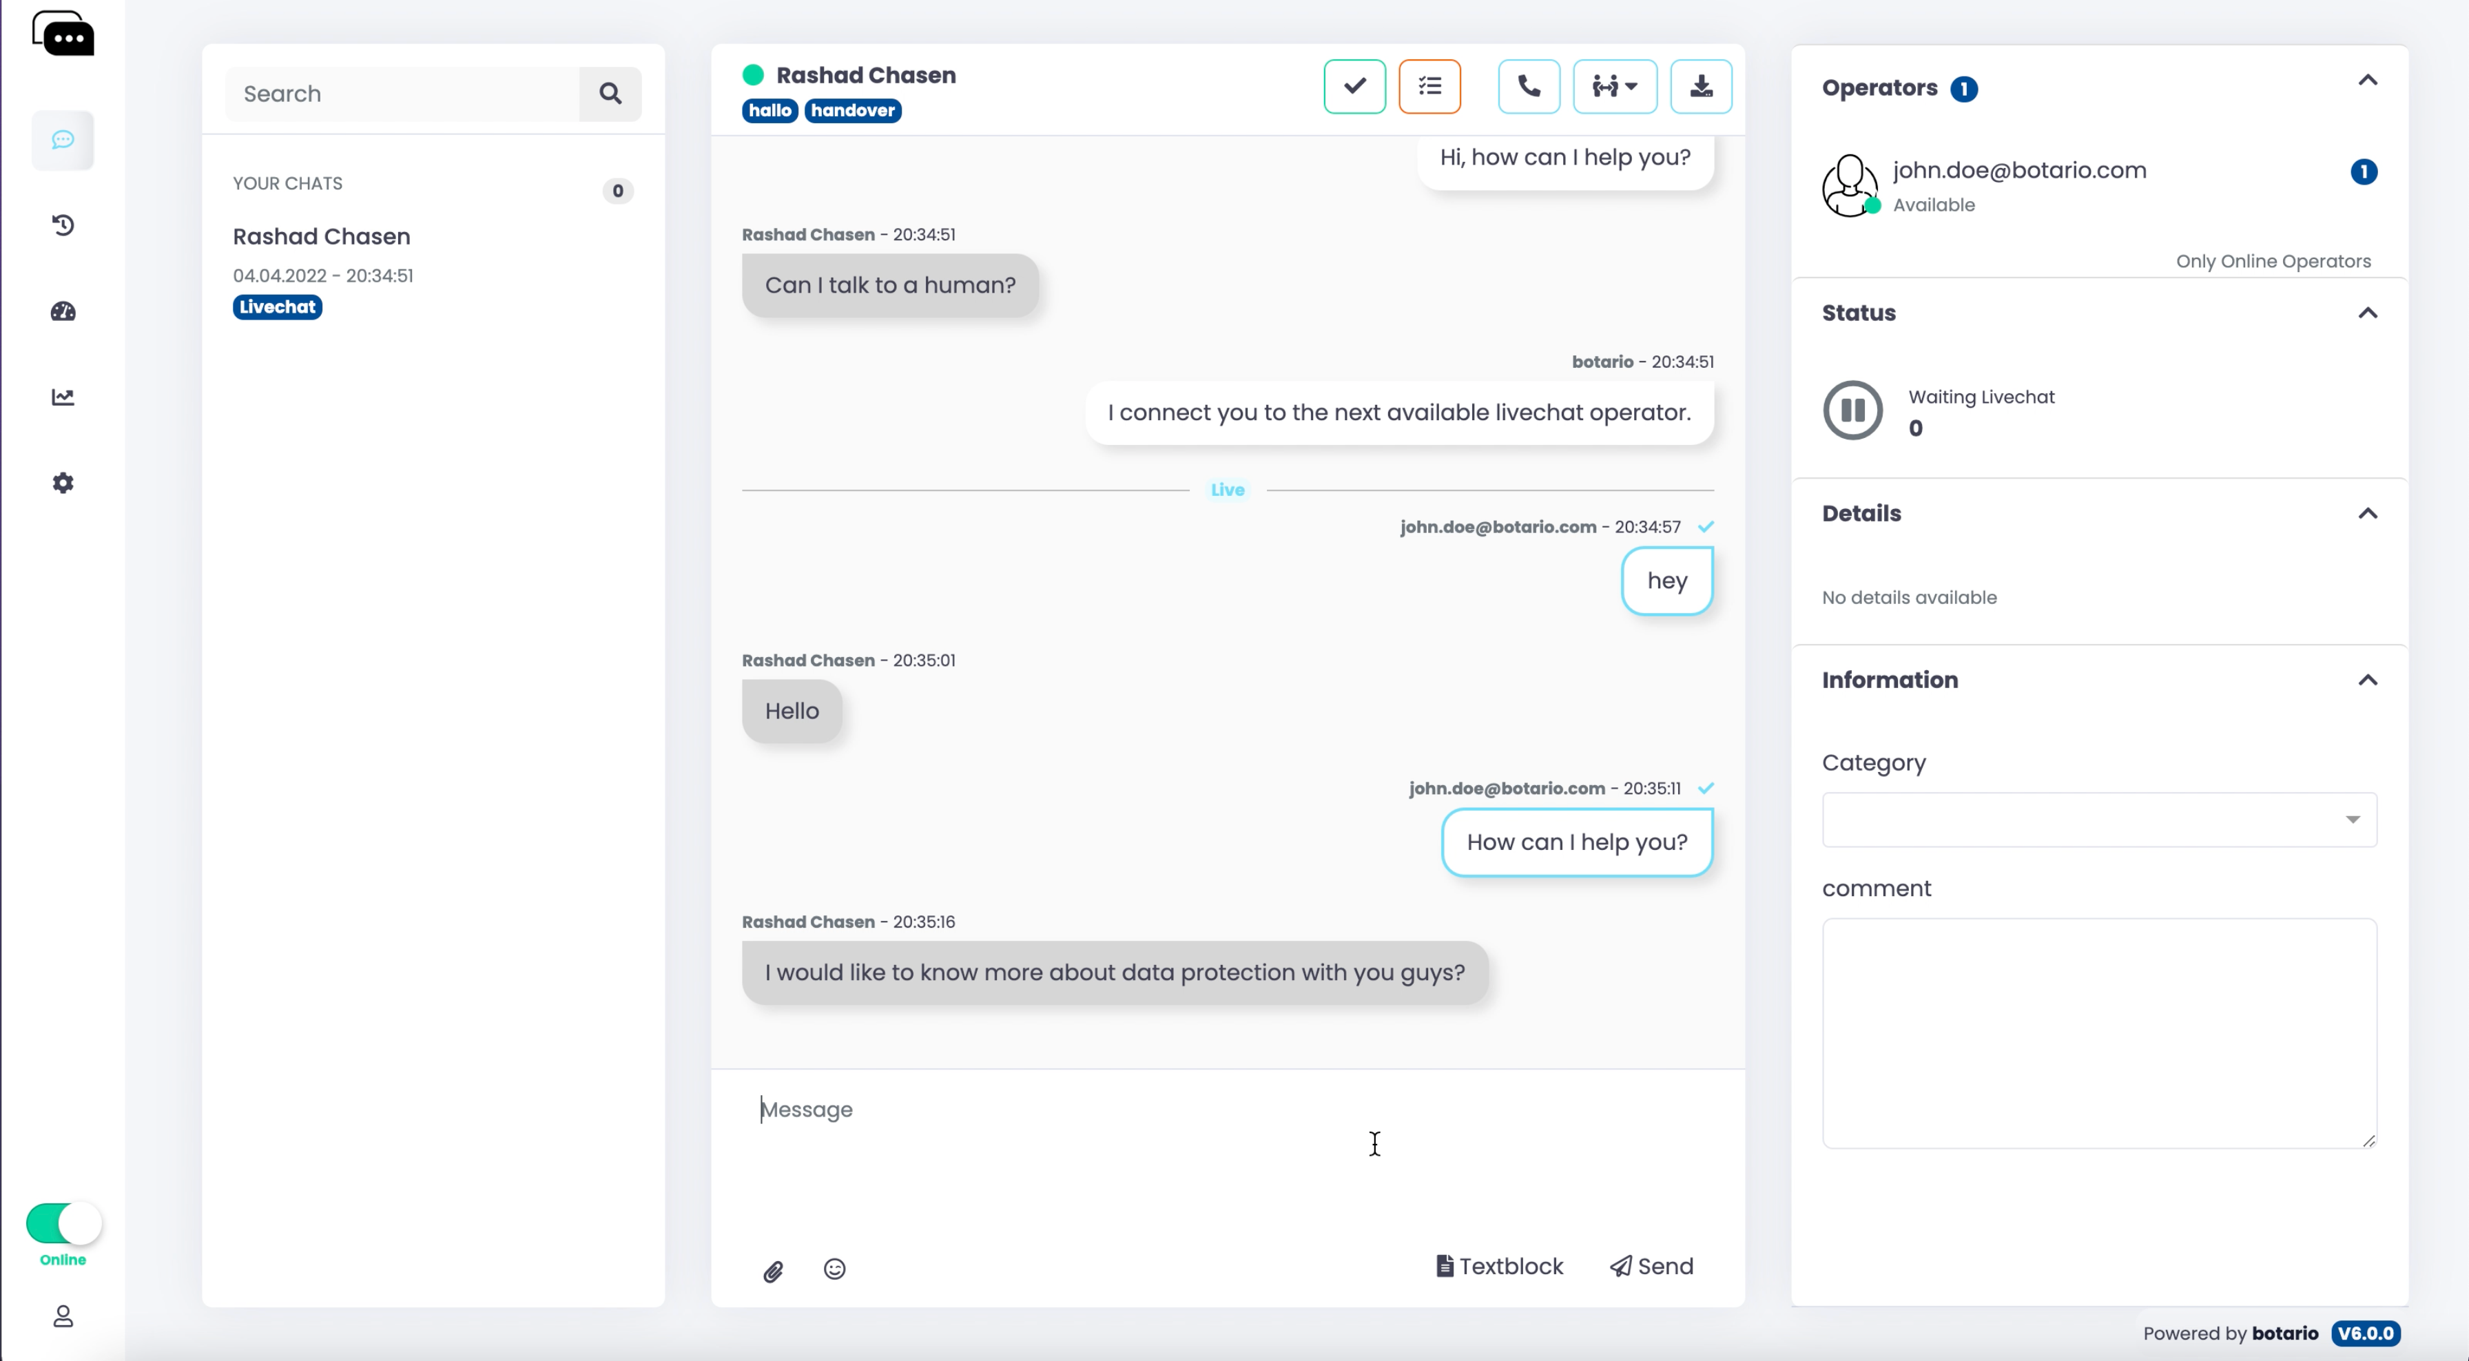Viewport: 2469px width, 1361px height.
Task: Open the emoji picker
Action: pos(834,1269)
